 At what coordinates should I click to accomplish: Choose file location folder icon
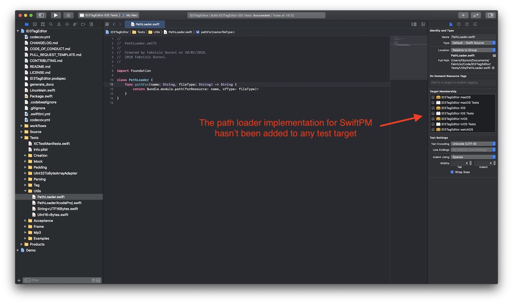click(x=494, y=55)
